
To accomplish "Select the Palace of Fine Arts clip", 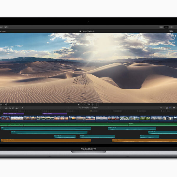I will pyautogui.click(x=30, y=119).
